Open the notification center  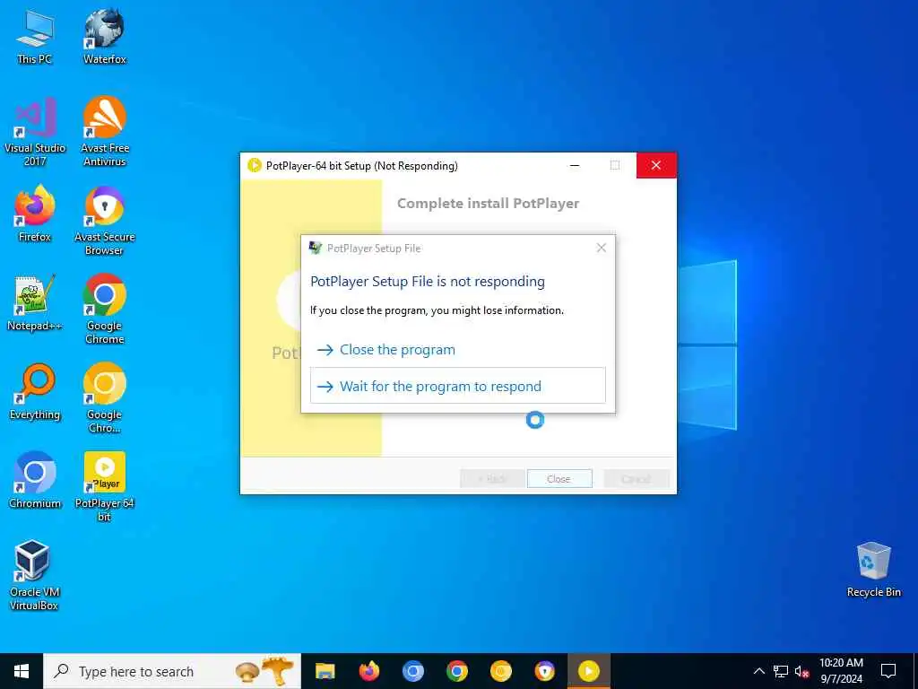[888, 671]
